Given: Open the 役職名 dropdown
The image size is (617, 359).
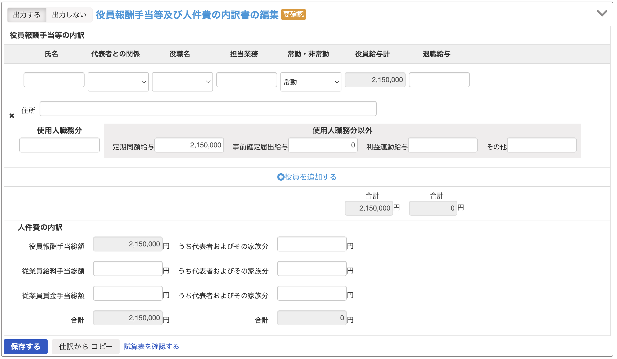Looking at the screenshot, I should click(x=182, y=82).
